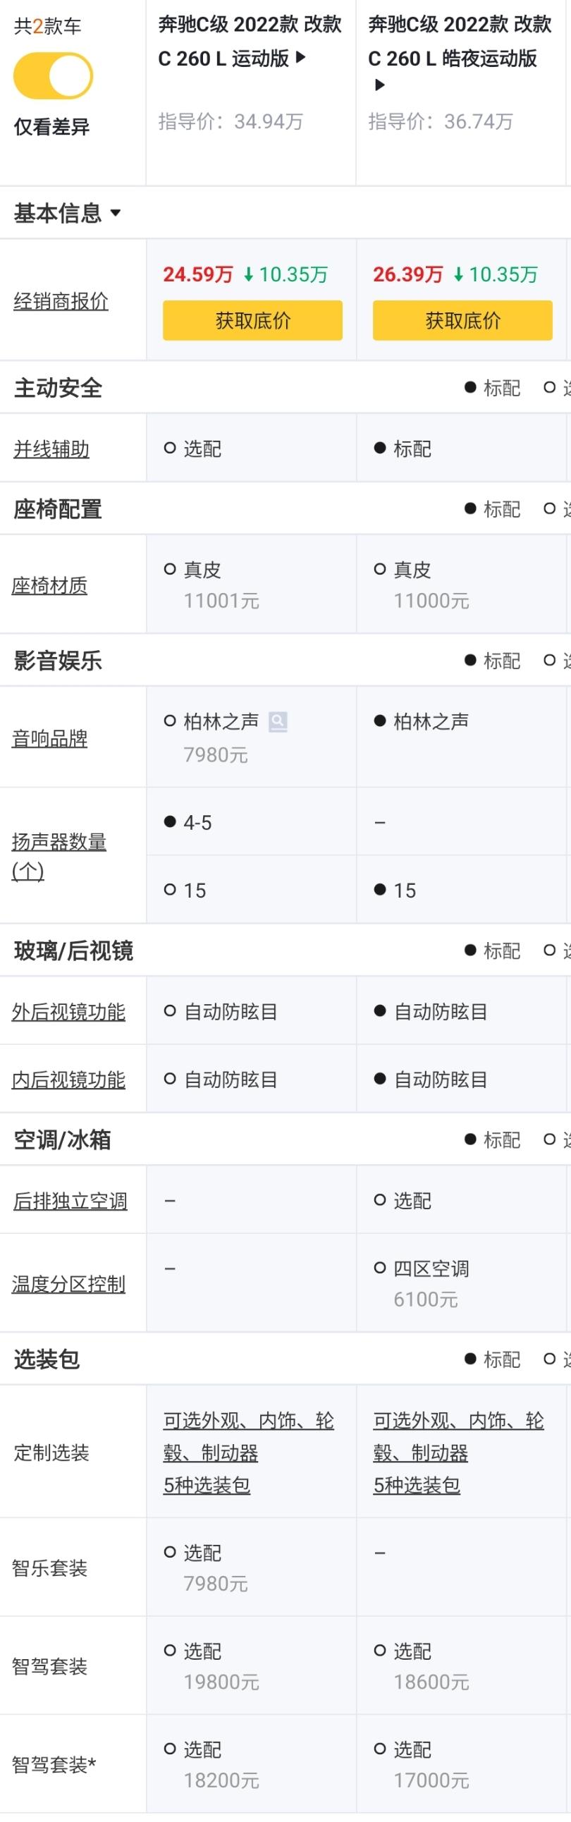
Task: Open the 座椅材质 explanation link
Action: point(49,585)
